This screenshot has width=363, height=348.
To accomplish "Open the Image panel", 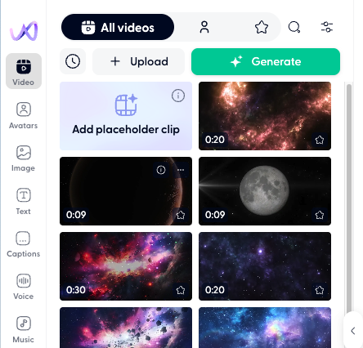I will point(24,158).
